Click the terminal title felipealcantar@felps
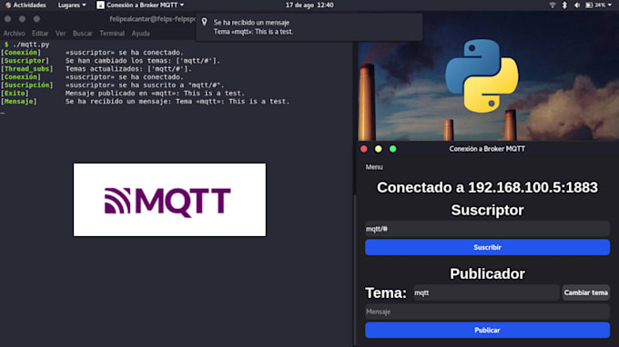This screenshot has height=347, width=619. pyautogui.click(x=152, y=19)
